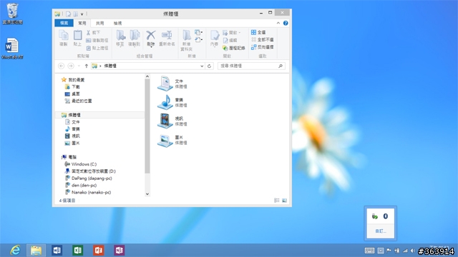458x257 pixels.
Task: Select the Documents (文件) library icon
Action: coord(165,84)
